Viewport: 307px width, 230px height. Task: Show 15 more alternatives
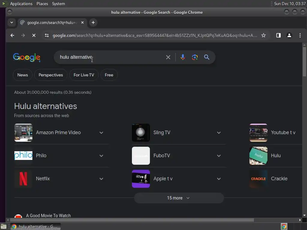[179, 198]
